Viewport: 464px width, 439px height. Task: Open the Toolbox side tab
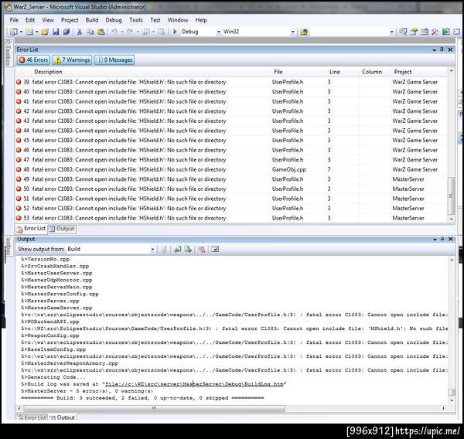(x=8, y=53)
